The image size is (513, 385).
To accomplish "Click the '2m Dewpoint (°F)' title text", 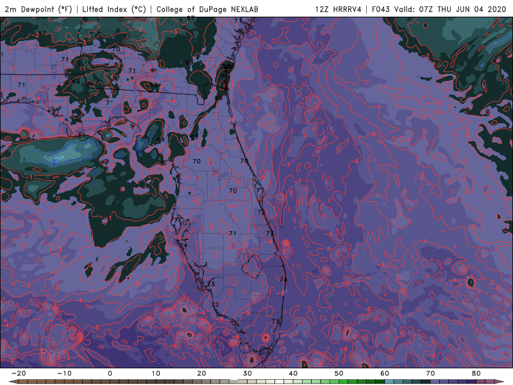I will pyautogui.click(x=38, y=9).
